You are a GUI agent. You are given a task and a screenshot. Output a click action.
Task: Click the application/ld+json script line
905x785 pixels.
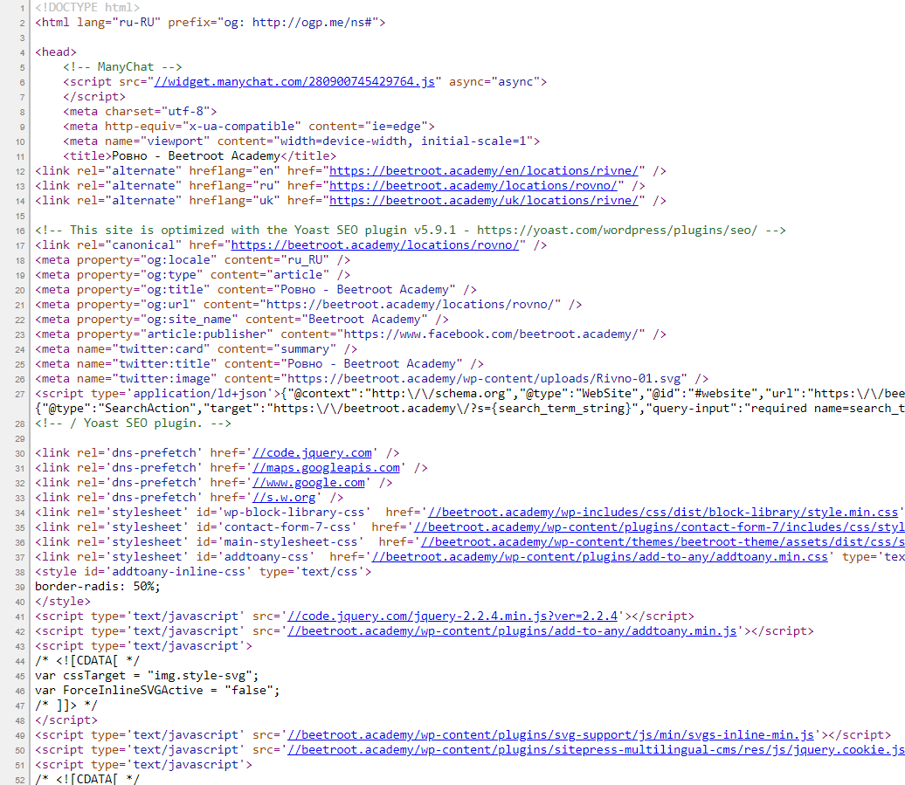(x=470, y=394)
